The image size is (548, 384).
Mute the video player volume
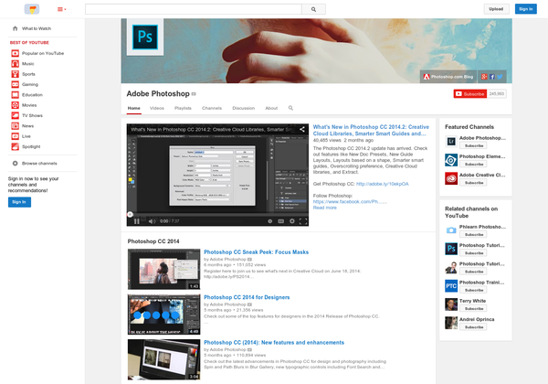(x=151, y=220)
